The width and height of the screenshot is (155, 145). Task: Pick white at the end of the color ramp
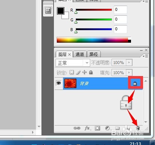(130, 39)
